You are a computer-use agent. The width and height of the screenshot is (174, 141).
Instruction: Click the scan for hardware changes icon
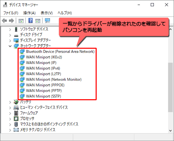(x=47, y=21)
